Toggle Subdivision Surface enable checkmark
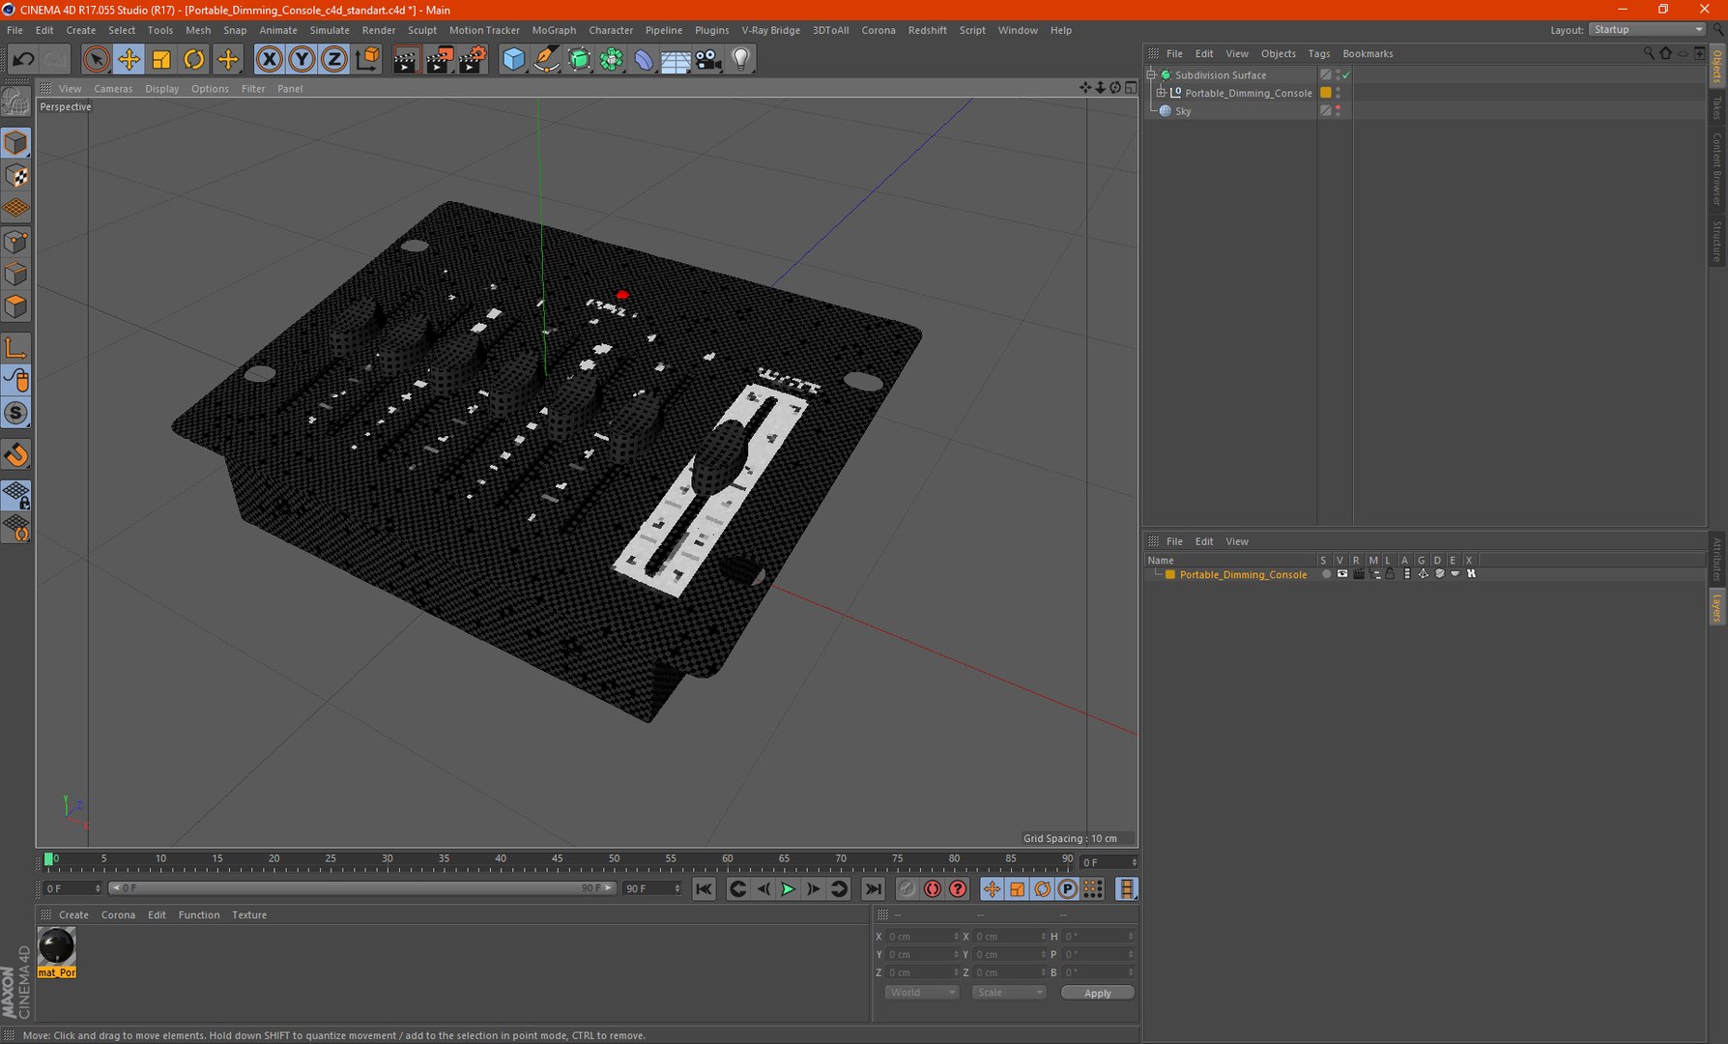This screenshot has width=1728, height=1044. pos(1346,74)
